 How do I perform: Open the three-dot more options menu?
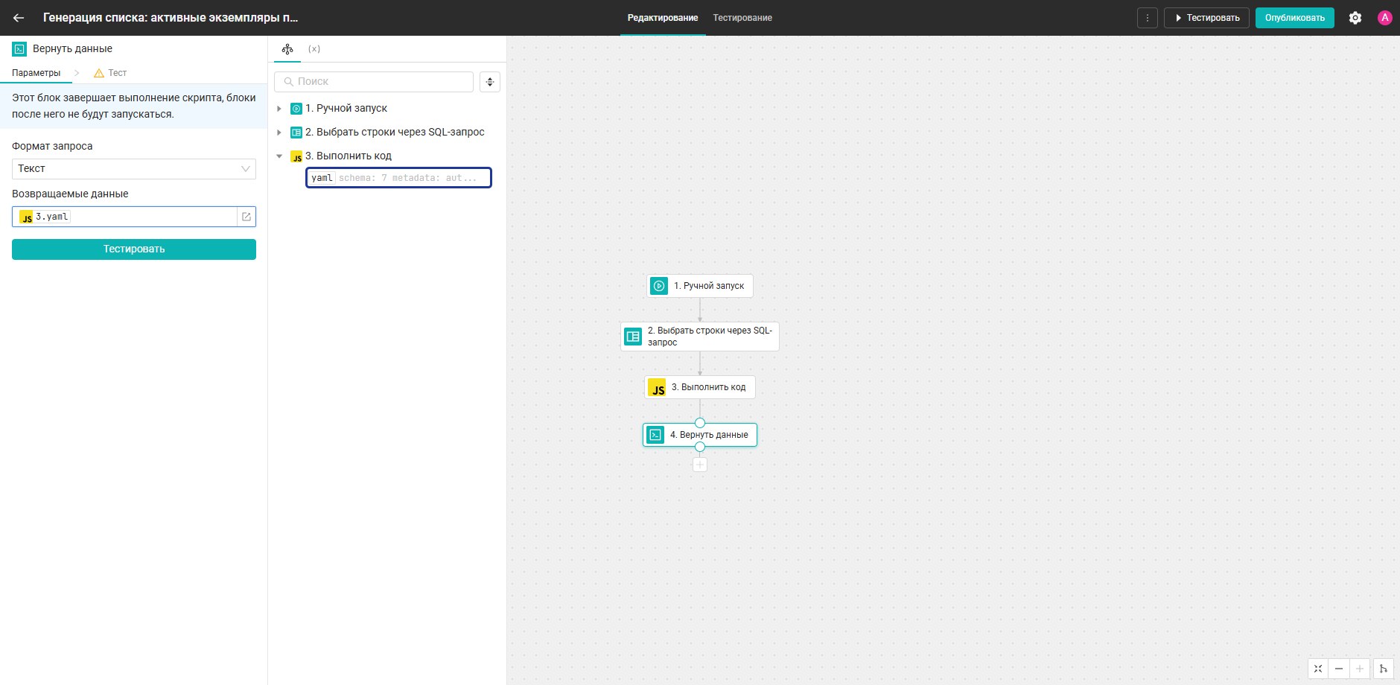[1147, 18]
